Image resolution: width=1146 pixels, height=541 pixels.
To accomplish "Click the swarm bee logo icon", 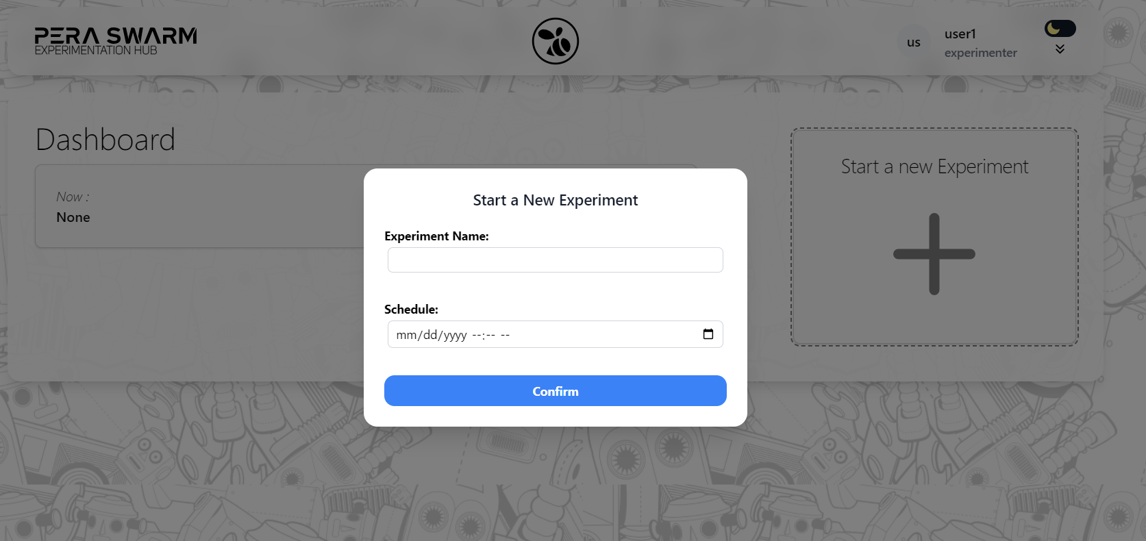I will tap(556, 41).
